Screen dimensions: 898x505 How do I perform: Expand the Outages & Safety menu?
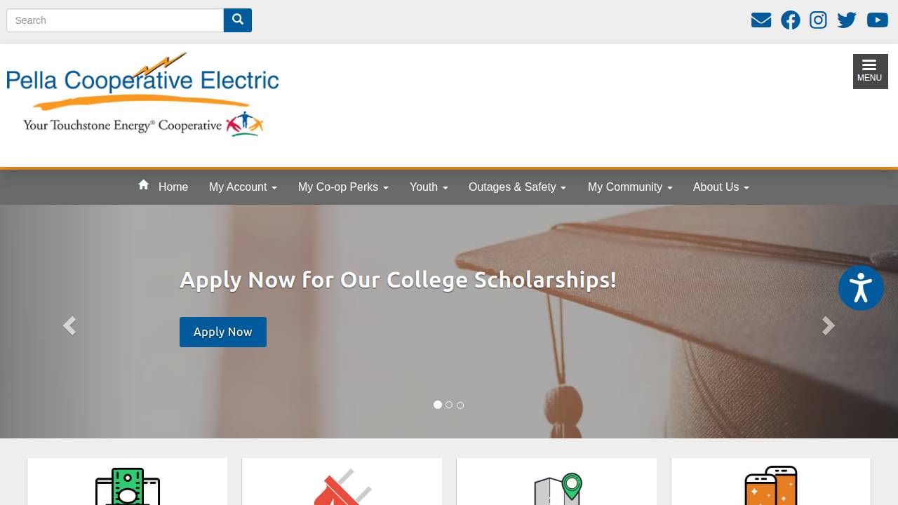click(517, 187)
